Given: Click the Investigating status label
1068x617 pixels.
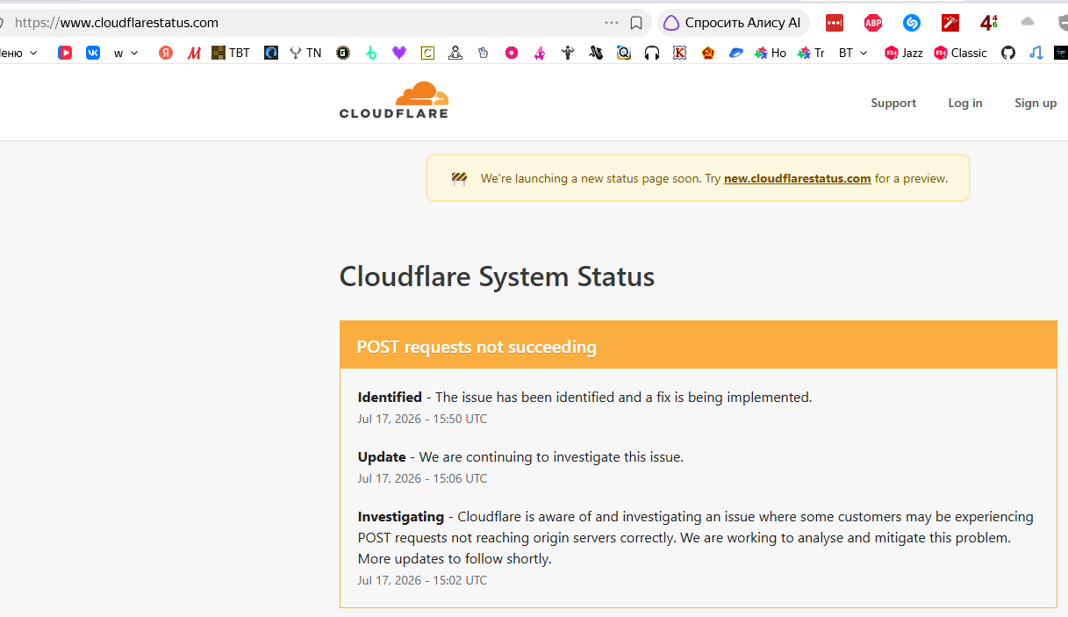Looking at the screenshot, I should 401,516.
